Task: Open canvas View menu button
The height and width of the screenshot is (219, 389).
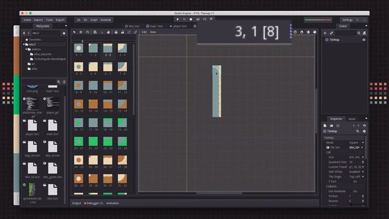Action: 153,32
